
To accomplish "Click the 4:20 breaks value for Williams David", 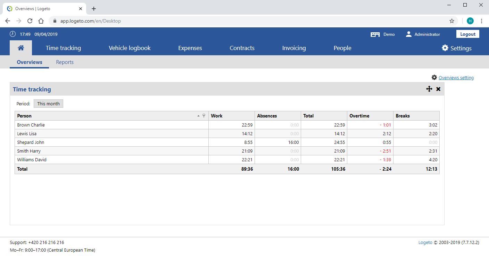I will 433,160.
